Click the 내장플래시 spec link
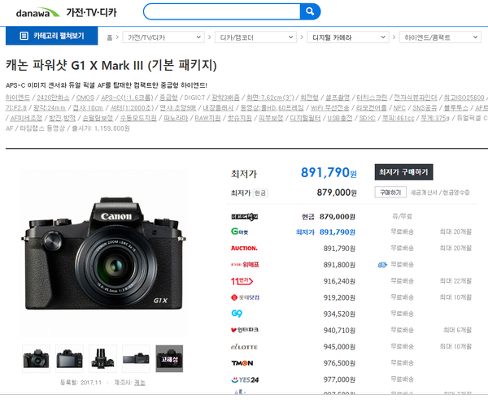488x403 pixels. (x=218, y=108)
